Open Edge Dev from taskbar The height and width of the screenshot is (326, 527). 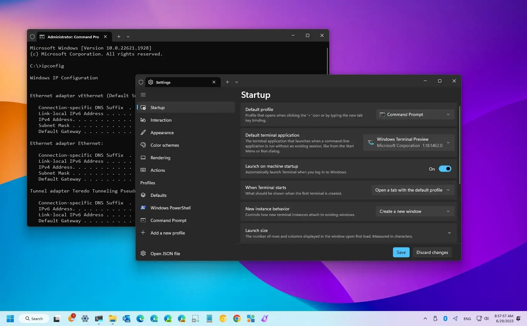[168, 318]
